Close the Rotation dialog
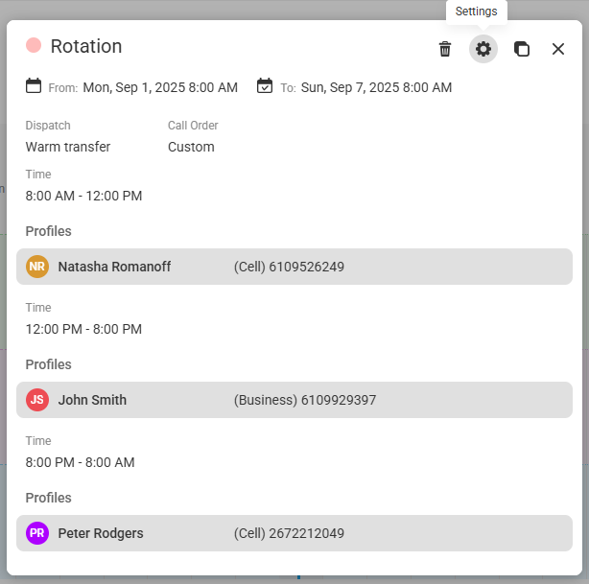 coord(557,49)
